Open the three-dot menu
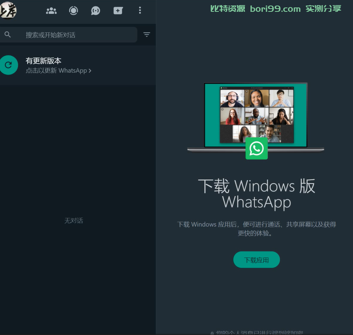 tap(140, 10)
